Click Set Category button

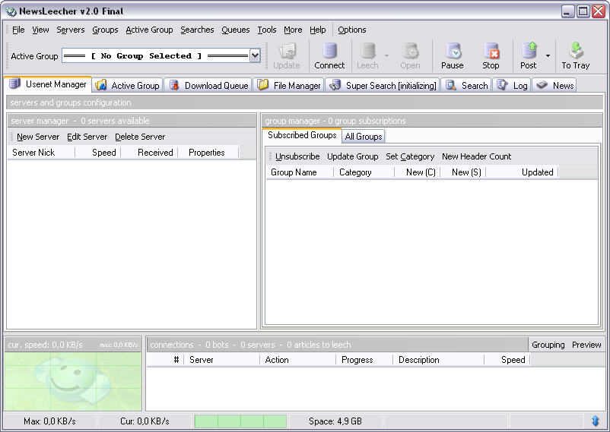[x=410, y=156]
